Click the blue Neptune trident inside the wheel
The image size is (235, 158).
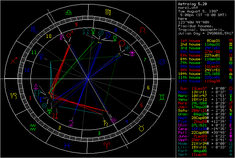[40, 100]
